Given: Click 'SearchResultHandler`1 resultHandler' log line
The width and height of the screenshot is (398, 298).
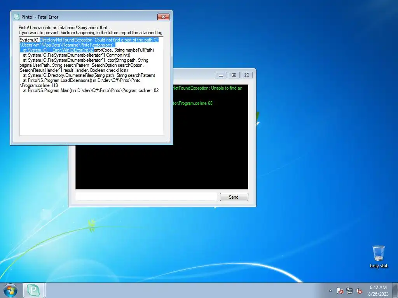Looking at the screenshot, I should click(54, 70).
